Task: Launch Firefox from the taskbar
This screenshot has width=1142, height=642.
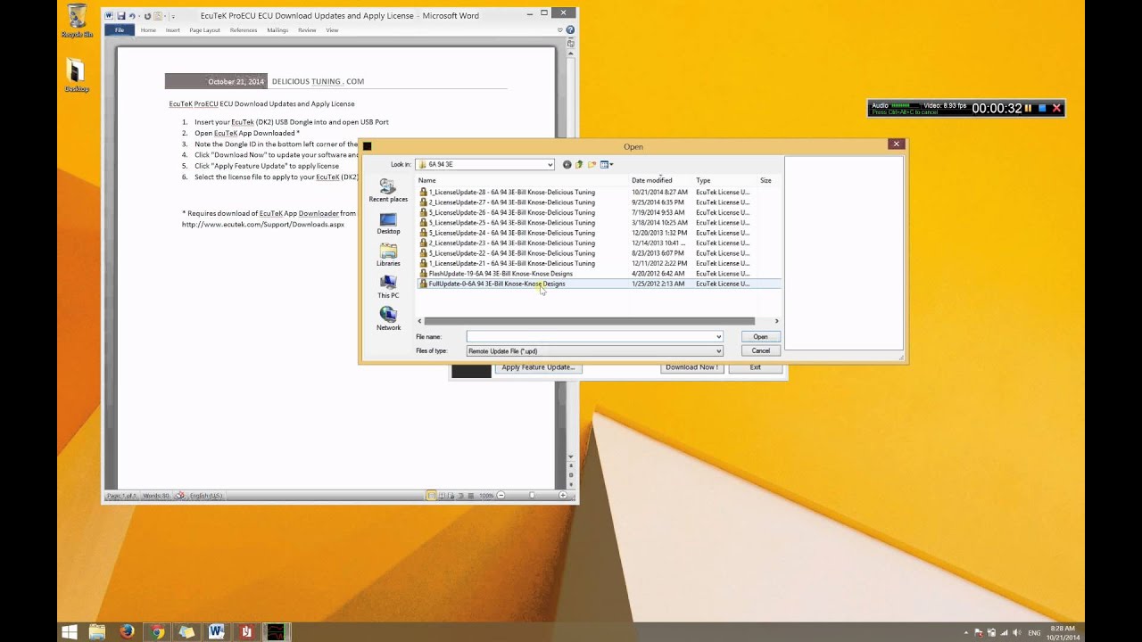Action: 127,632
